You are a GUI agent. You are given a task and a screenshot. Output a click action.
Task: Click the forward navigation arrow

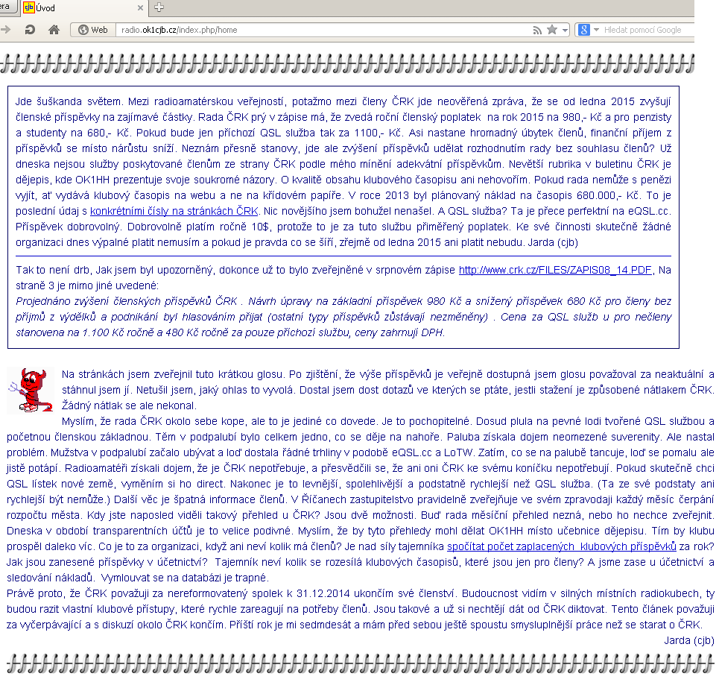coord(5,30)
